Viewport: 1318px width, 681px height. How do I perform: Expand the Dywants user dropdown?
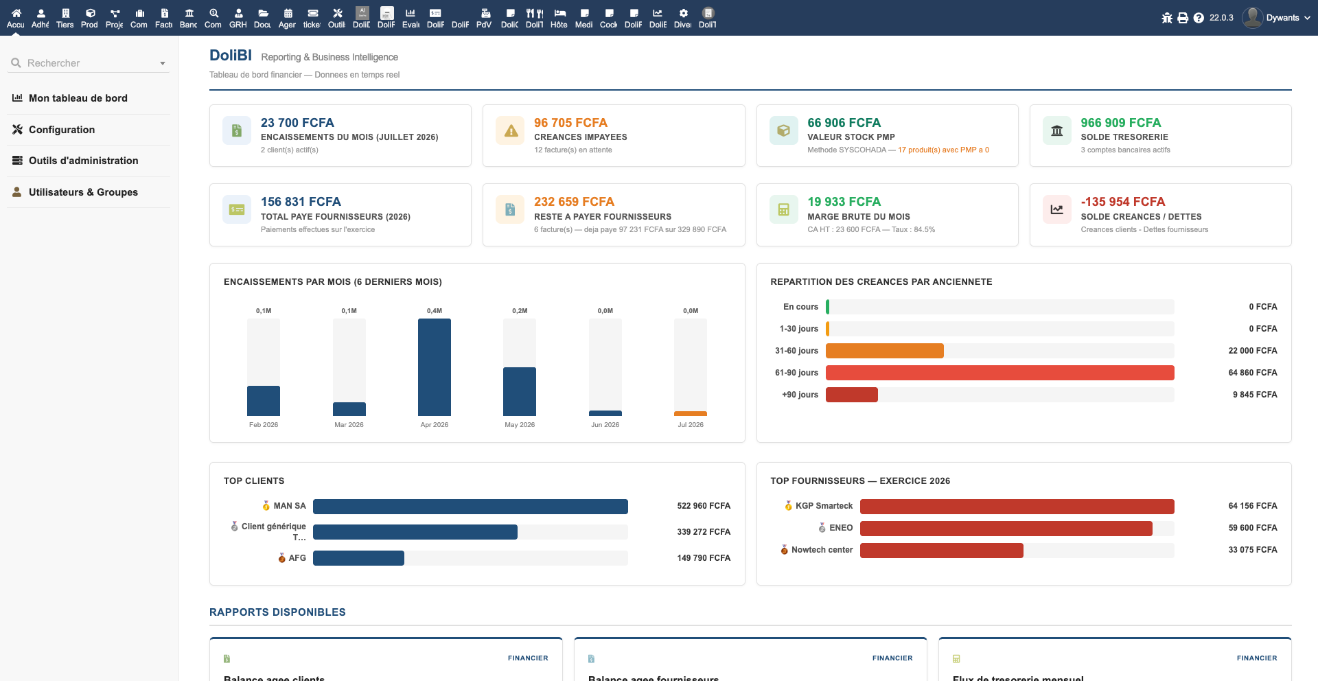click(x=1277, y=18)
